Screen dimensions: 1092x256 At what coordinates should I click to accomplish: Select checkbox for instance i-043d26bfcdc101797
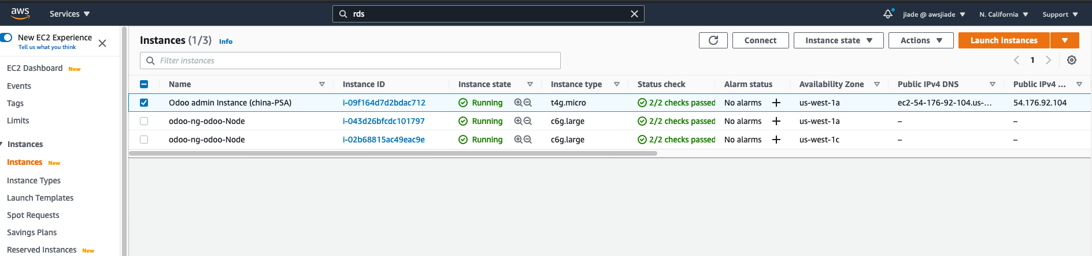(x=144, y=121)
